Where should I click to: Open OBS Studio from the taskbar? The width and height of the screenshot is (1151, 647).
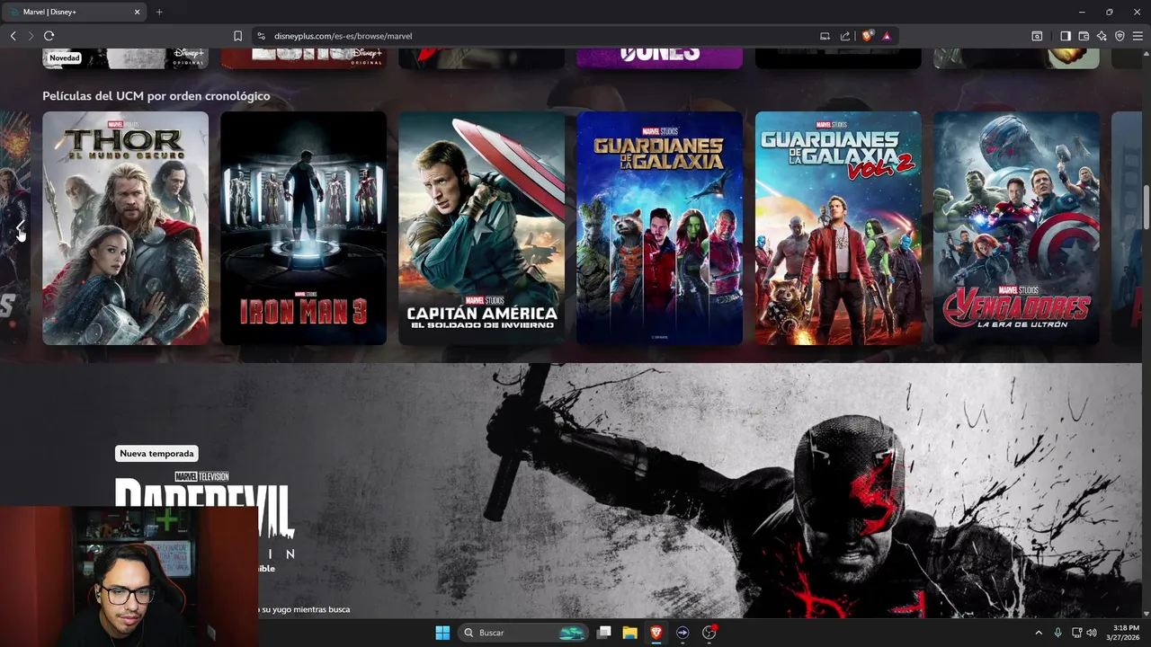(709, 633)
